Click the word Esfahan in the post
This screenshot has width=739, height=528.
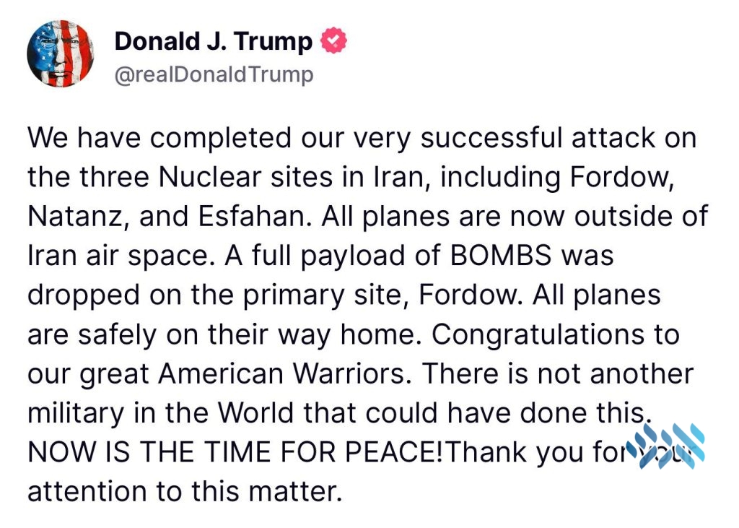coord(255,217)
